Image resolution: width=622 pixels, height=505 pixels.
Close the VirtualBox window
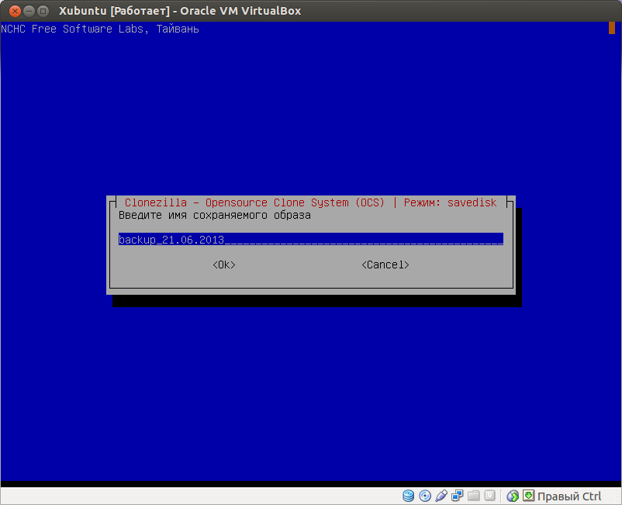[15, 11]
